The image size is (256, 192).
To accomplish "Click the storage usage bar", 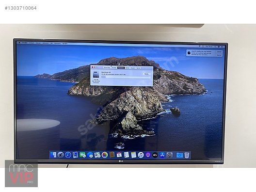I will [x=126, y=77].
